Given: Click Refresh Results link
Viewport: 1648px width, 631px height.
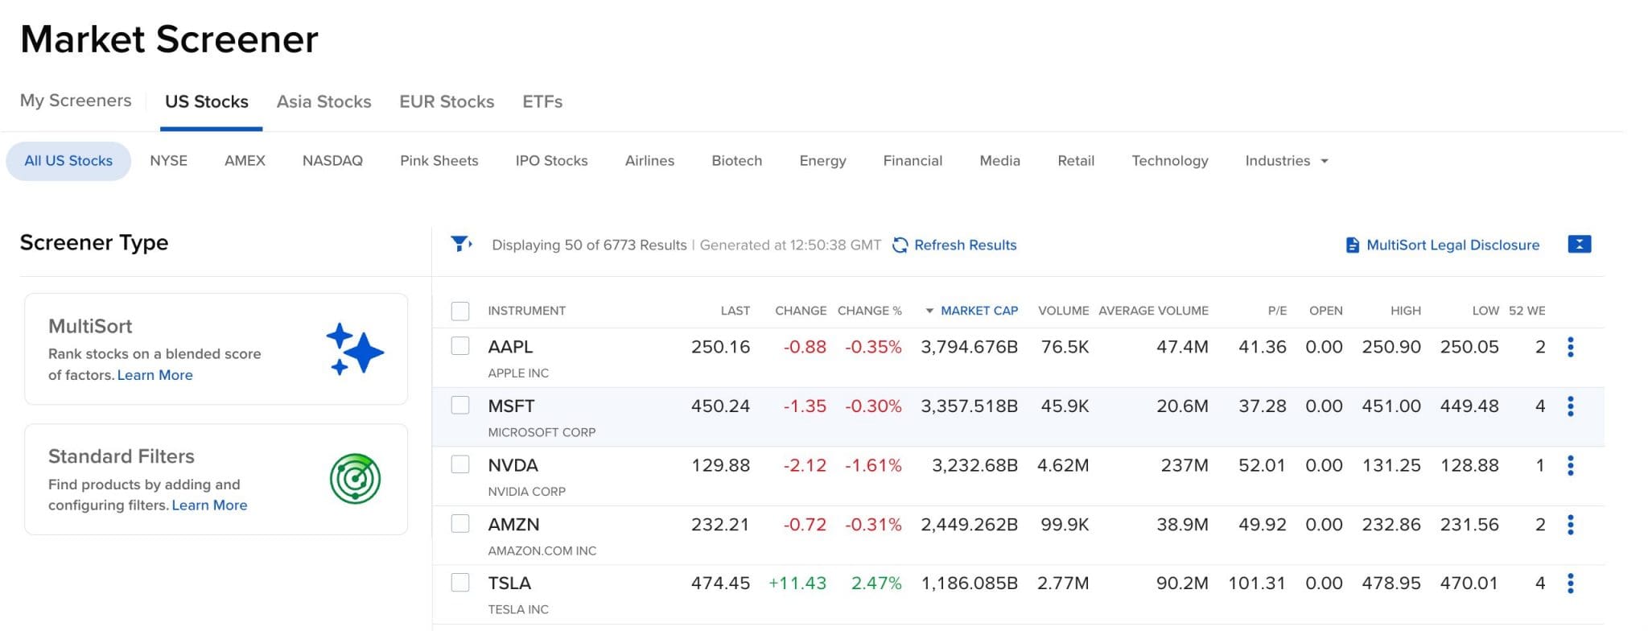Looking at the screenshot, I should tap(965, 245).
